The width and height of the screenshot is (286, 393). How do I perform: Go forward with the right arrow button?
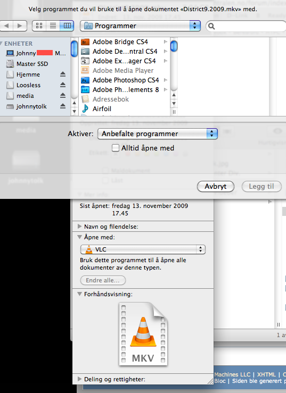pyautogui.click(x=20, y=26)
